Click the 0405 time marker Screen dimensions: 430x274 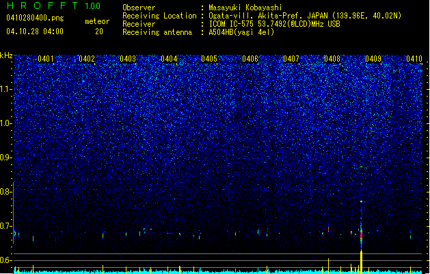click(209, 59)
